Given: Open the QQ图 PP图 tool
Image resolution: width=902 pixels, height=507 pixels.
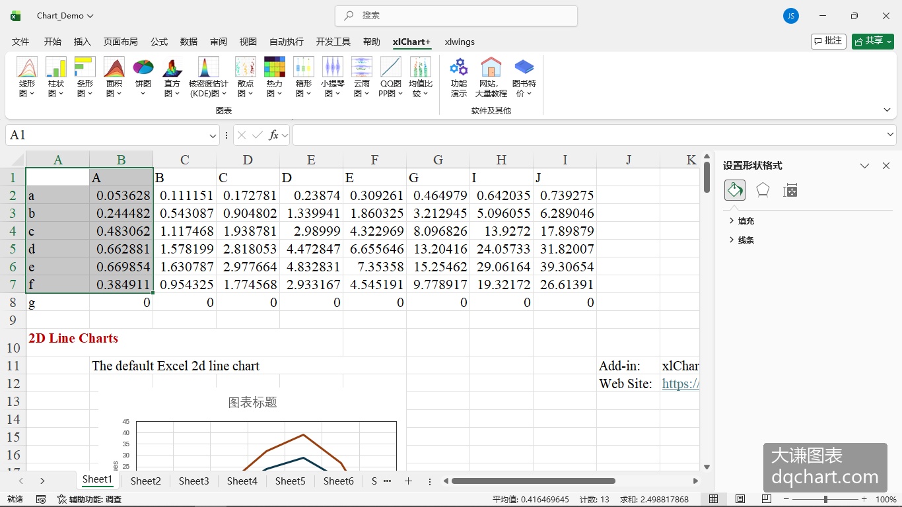Looking at the screenshot, I should pyautogui.click(x=391, y=77).
